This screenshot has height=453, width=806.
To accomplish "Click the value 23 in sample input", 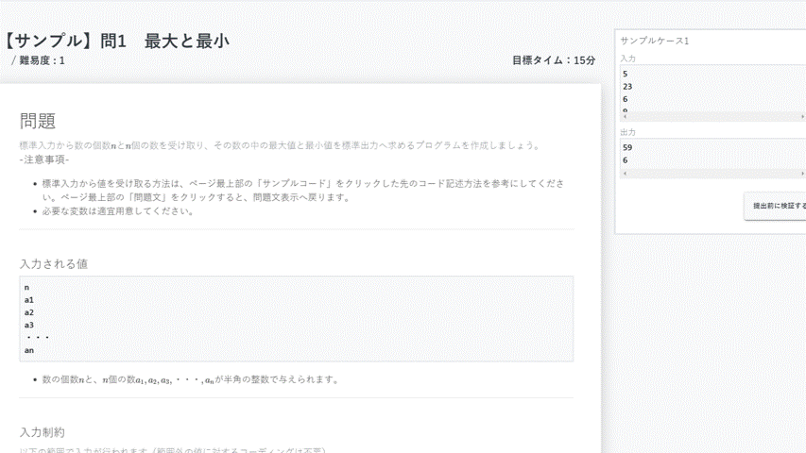I will 627,87.
